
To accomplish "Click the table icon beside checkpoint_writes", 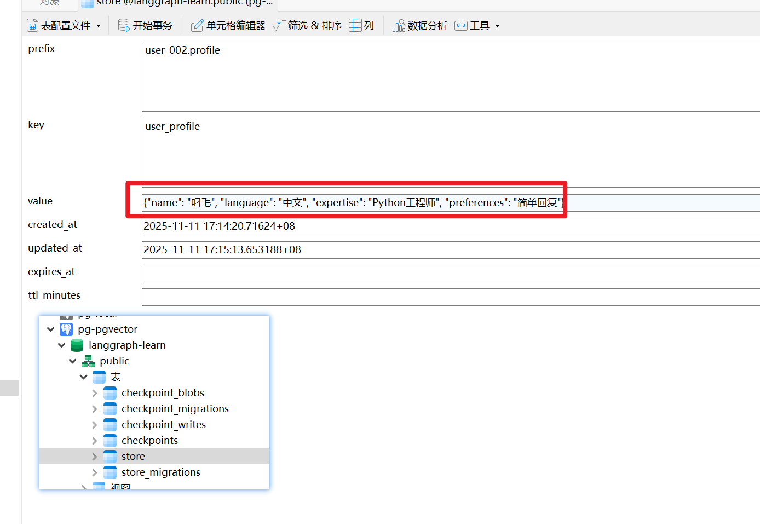I will pyautogui.click(x=110, y=425).
